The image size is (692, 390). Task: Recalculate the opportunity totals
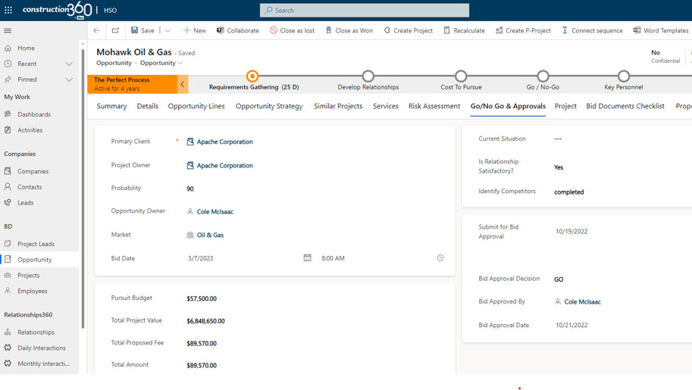(464, 30)
